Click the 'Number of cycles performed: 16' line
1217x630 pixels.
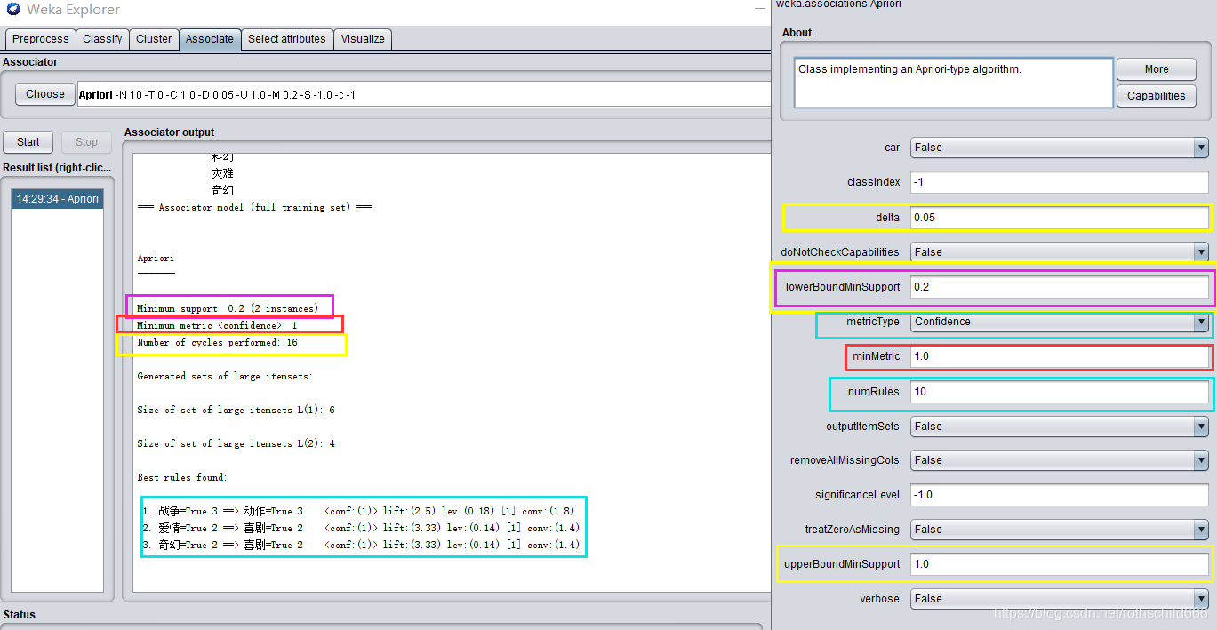click(217, 342)
